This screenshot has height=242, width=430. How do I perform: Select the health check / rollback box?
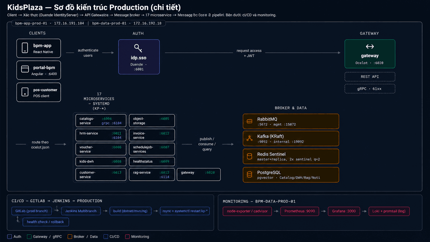pos(46,222)
